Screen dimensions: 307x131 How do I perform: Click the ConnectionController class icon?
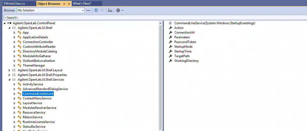point(19,42)
